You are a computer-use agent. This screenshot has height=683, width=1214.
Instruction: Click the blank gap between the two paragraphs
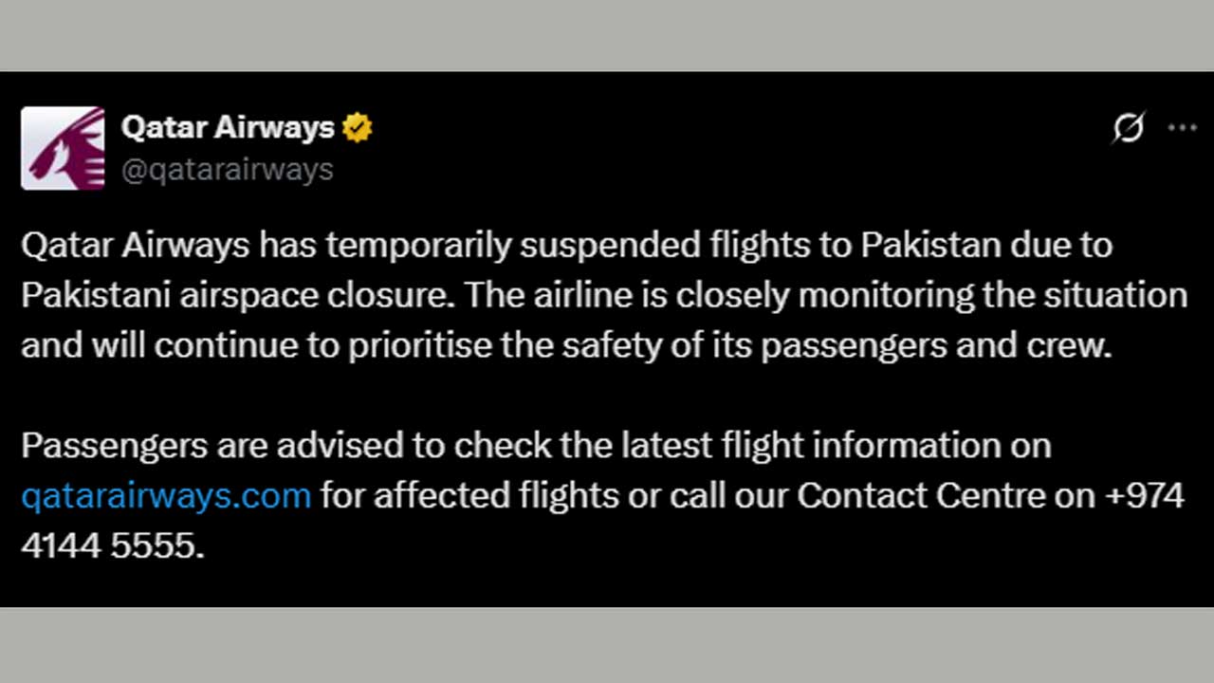pyautogui.click(x=607, y=396)
